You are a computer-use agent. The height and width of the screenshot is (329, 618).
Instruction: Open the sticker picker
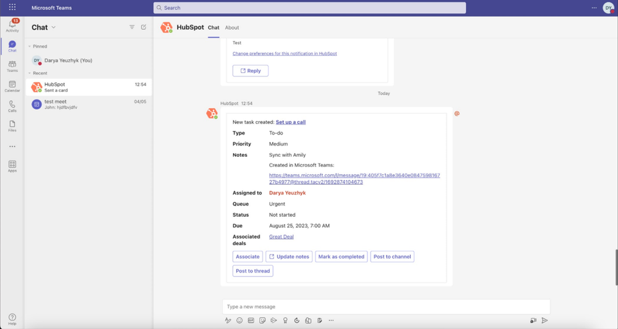pyautogui.click(x=262, y=320)
